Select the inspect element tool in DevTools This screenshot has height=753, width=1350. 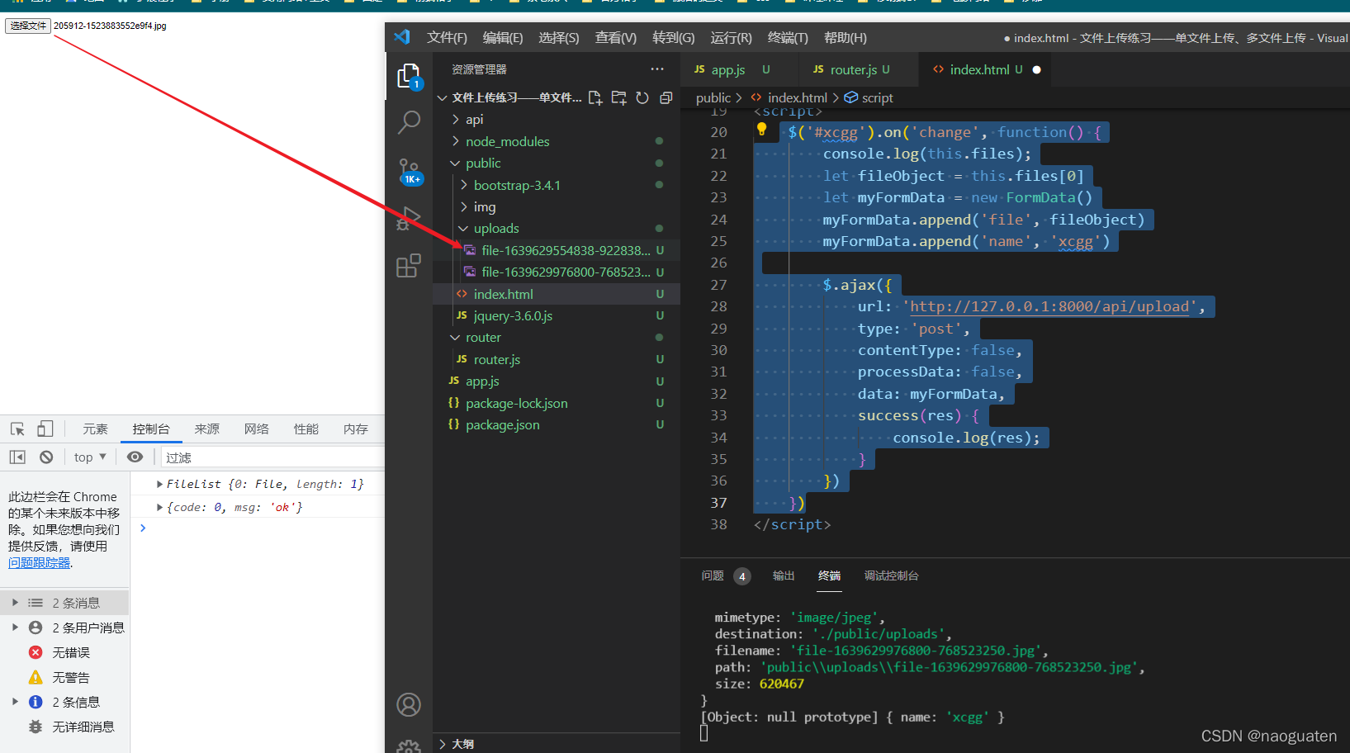(x=17, y=429)
